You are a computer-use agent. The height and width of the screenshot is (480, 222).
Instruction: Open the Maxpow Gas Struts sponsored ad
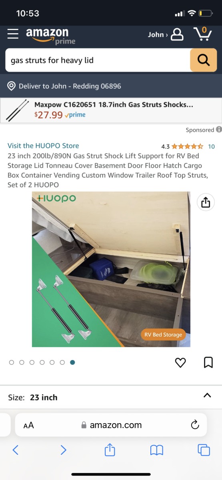click(111, 110)
